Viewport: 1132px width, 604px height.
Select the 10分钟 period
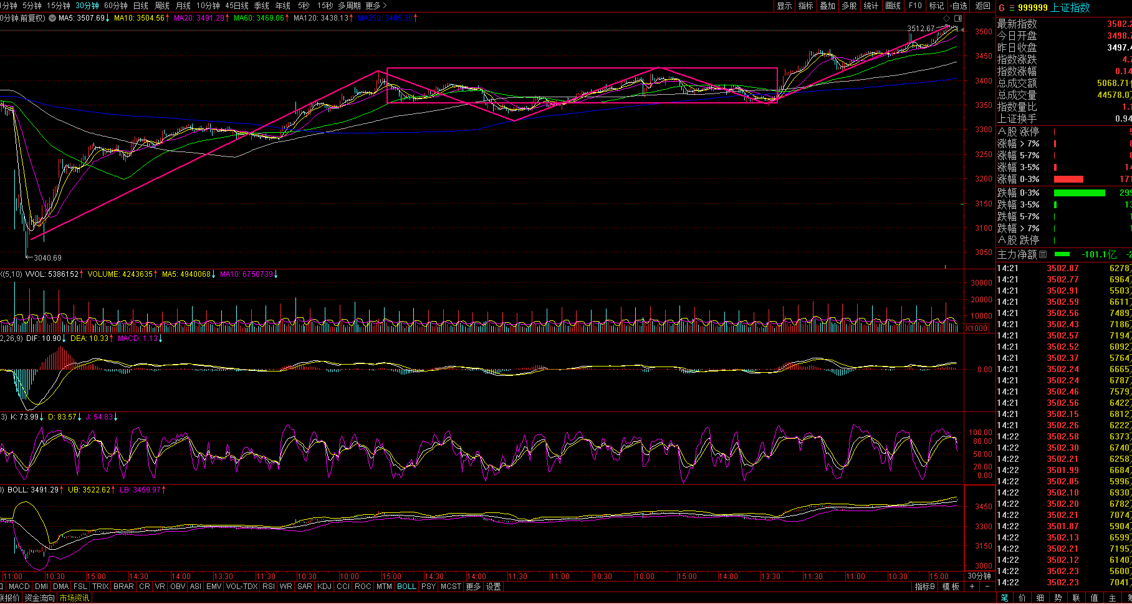click(x=208, y=6)
